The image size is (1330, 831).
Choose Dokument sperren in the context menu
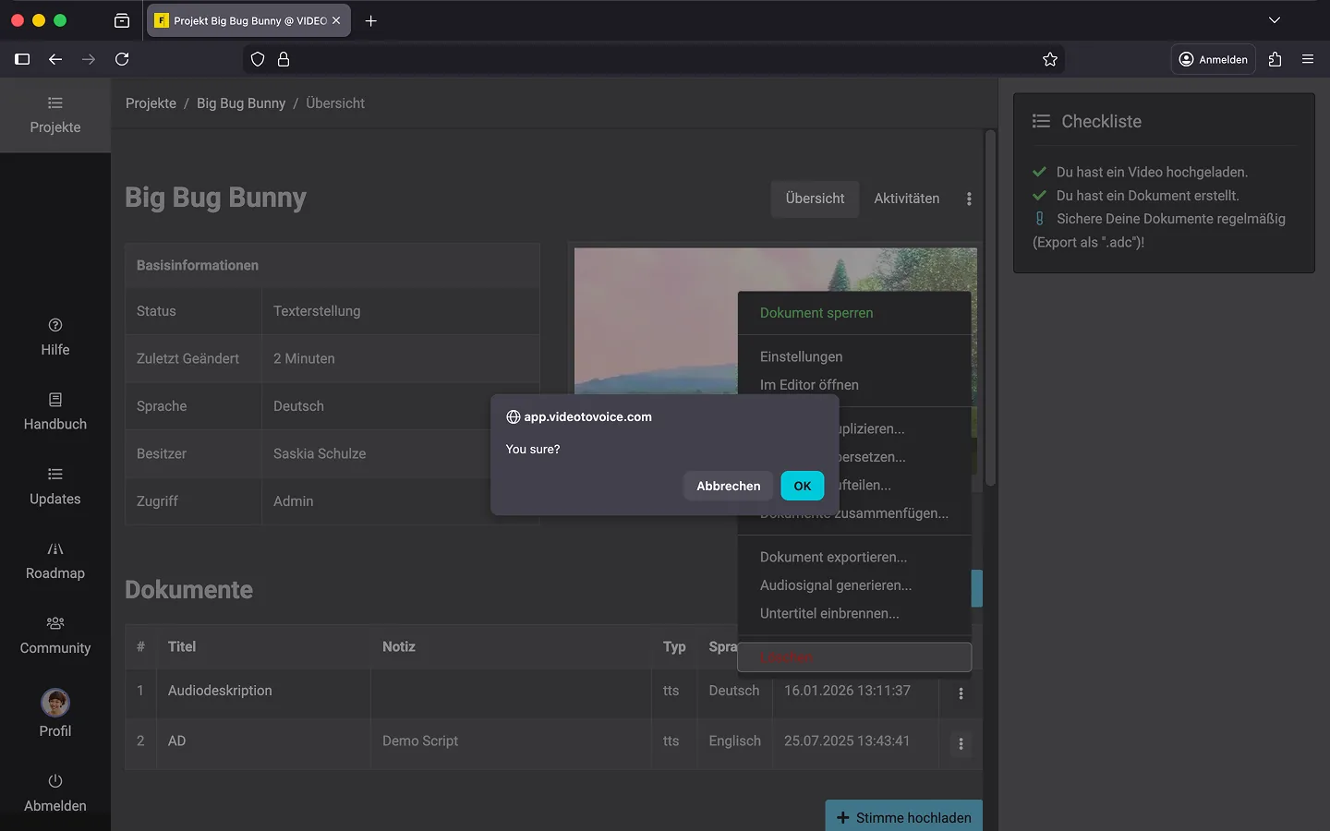click(816, 313)
